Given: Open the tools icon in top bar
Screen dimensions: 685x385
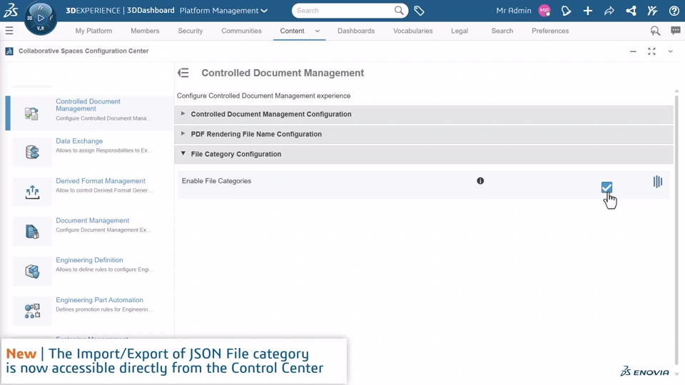Looking at the screenshot, I should tap(652, 11).
